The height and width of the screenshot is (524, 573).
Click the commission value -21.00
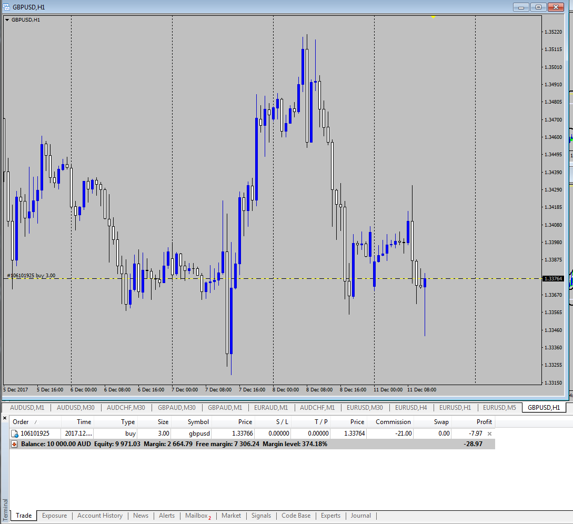[x=404, y=434]
